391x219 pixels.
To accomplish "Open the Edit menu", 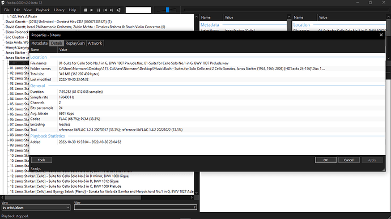I will coord(16,10).
